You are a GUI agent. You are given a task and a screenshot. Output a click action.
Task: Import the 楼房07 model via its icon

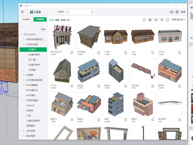pyautogui.click(x=125, y=86)
